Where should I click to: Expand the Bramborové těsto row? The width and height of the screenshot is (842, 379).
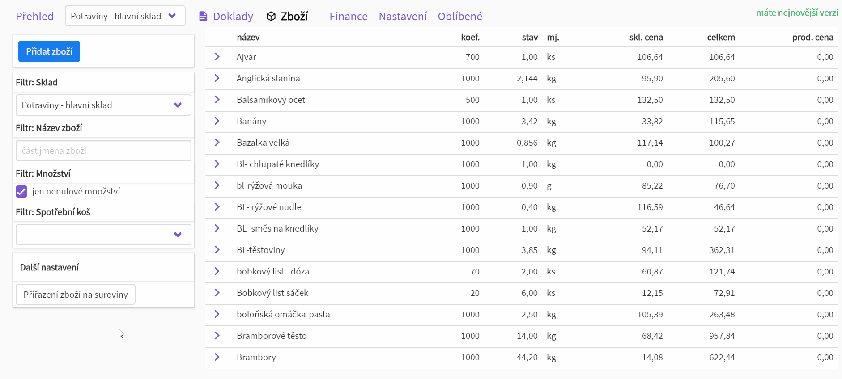coord(217,336)
